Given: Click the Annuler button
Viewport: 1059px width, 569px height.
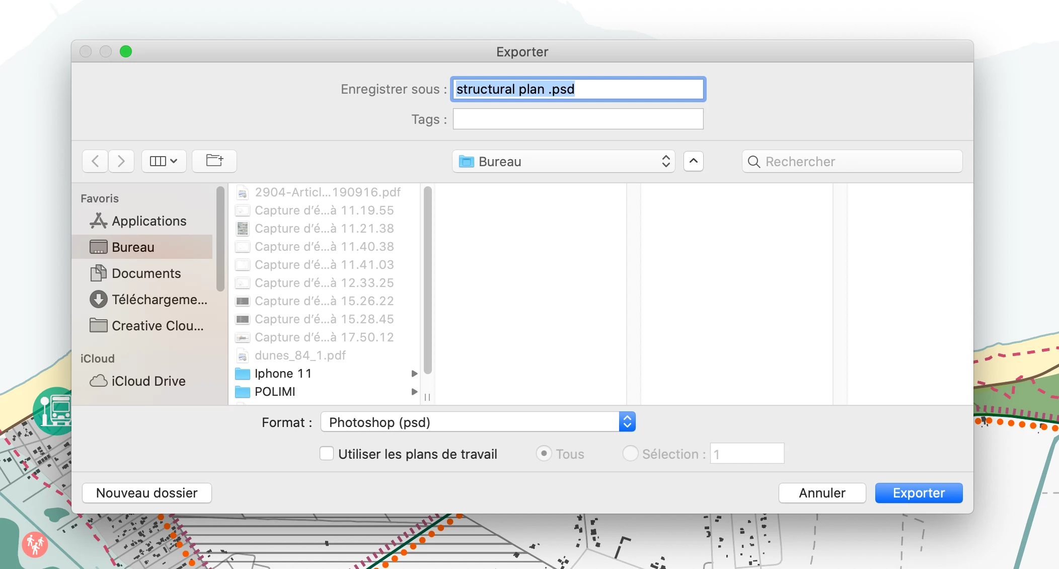Looking at the screenshot, I should [x=822, y=493].
